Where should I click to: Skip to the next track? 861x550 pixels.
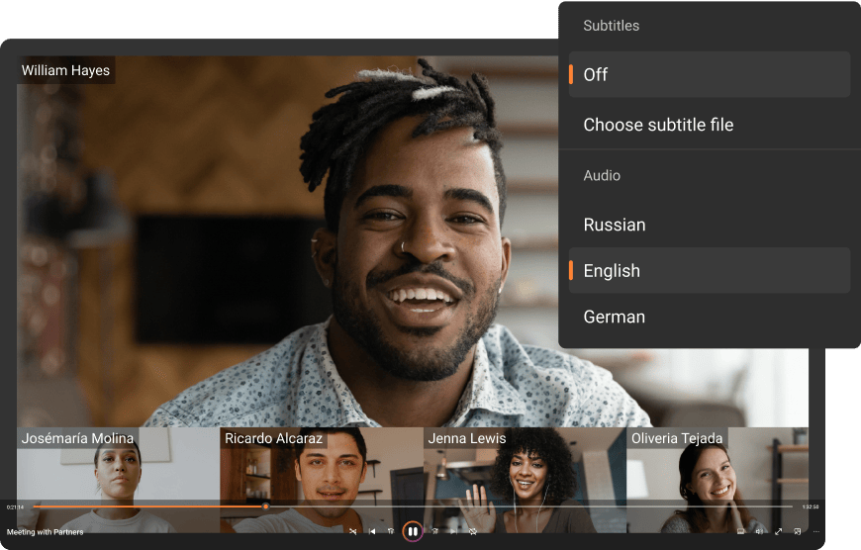[453, 531]
